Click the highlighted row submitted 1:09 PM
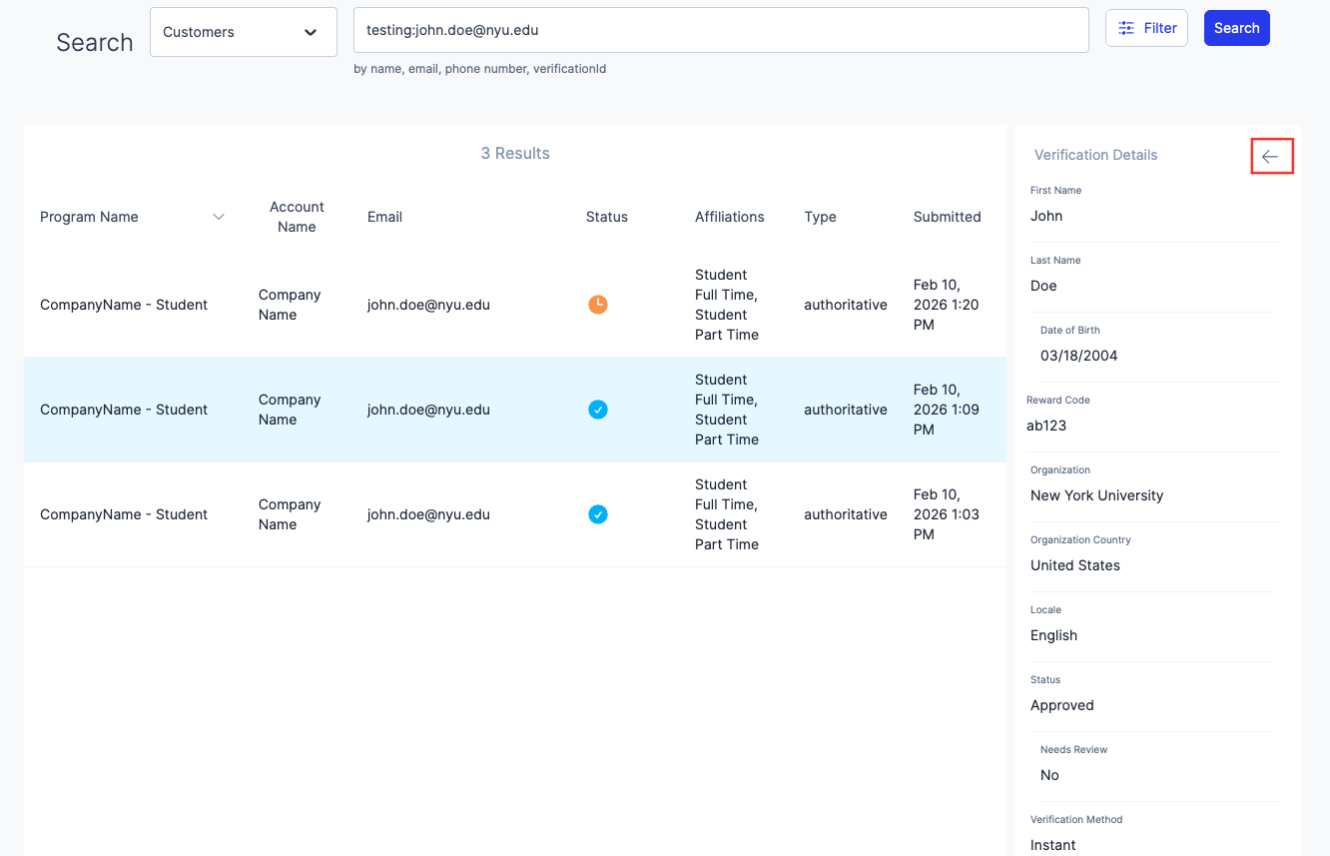 point(515,410)
